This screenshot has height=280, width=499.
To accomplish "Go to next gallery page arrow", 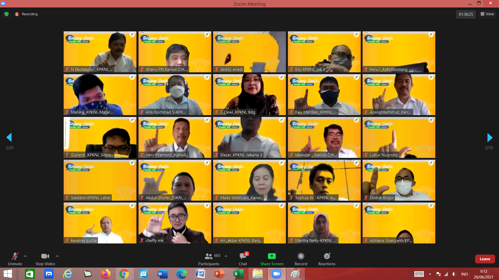I will tap(490, 138).
